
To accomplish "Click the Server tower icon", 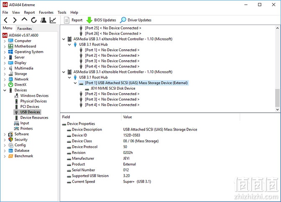I will tap(10, 57).
